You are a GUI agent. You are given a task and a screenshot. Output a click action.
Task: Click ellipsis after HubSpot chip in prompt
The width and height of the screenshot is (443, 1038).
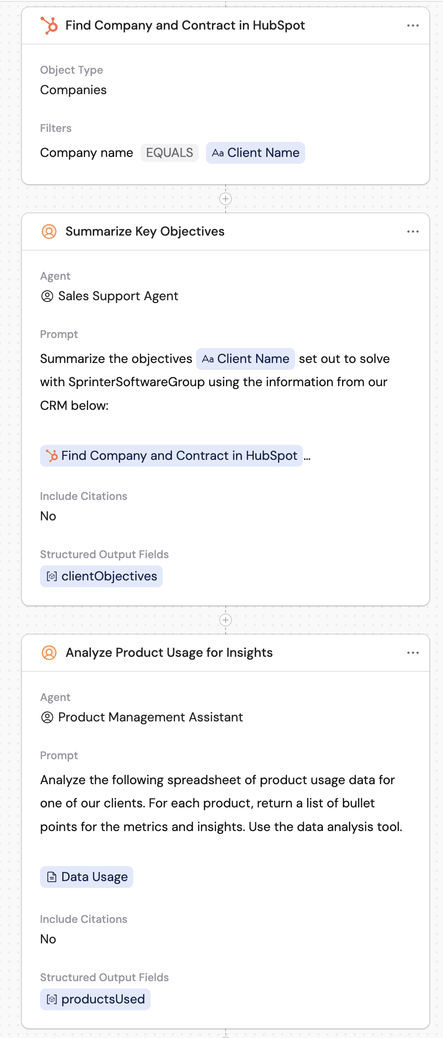point(307,458)
